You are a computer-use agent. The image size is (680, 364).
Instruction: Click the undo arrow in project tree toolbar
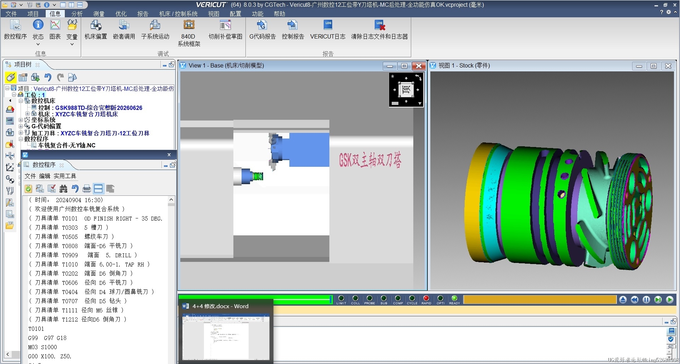48,77
